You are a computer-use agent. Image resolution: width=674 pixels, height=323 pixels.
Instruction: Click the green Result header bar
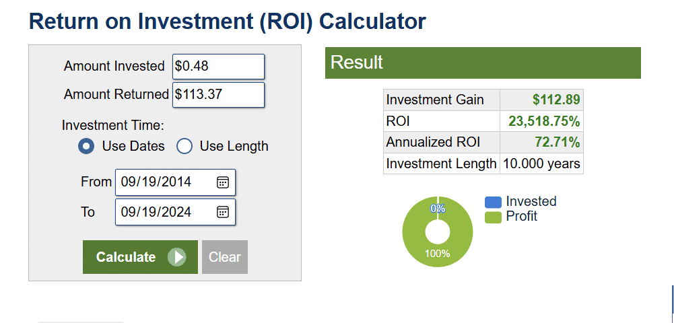[483, 63]
